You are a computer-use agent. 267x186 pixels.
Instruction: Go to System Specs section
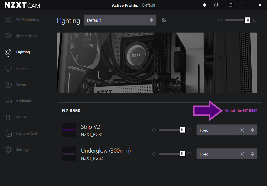point(27,36)
